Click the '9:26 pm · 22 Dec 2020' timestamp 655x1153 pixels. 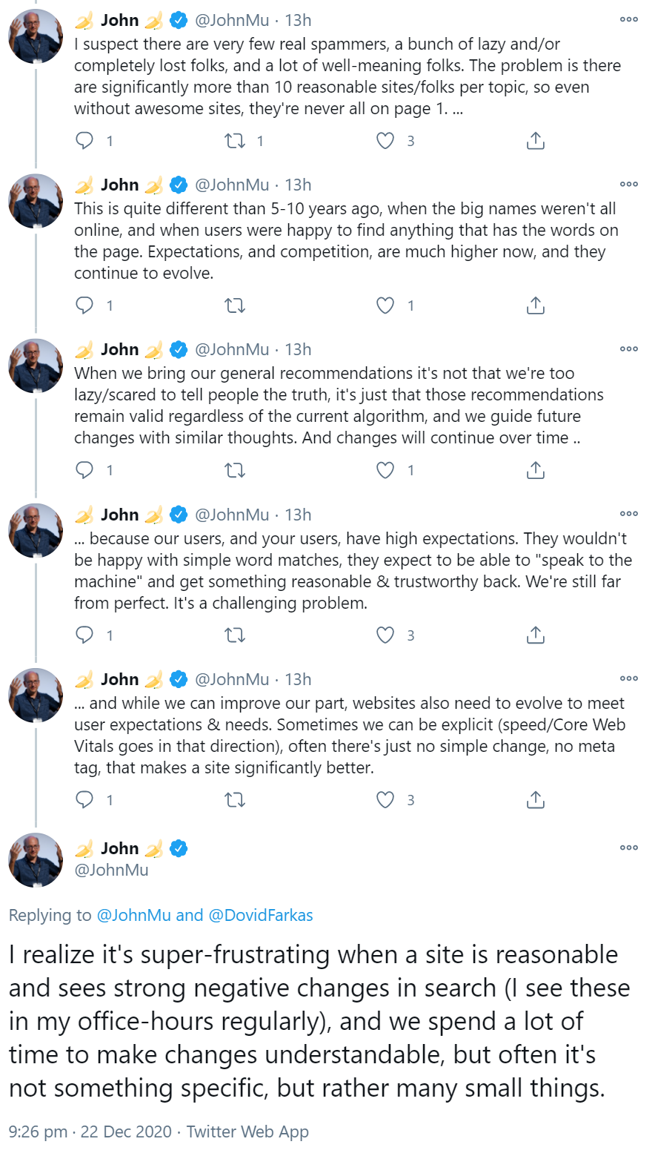click(x=90, y=1131)
